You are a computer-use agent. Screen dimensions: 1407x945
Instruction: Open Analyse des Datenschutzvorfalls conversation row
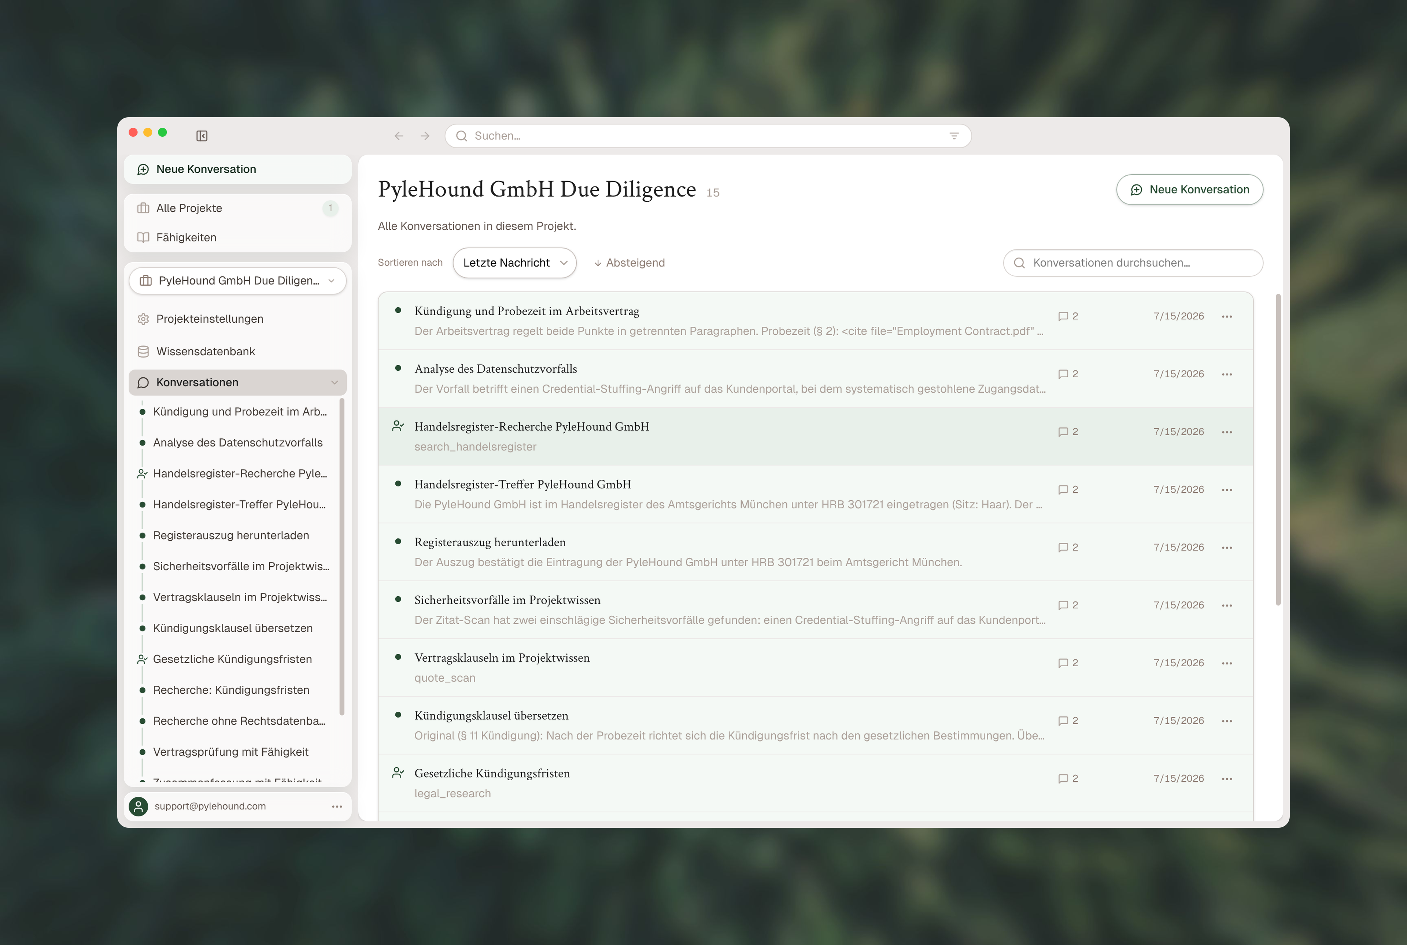816,378
